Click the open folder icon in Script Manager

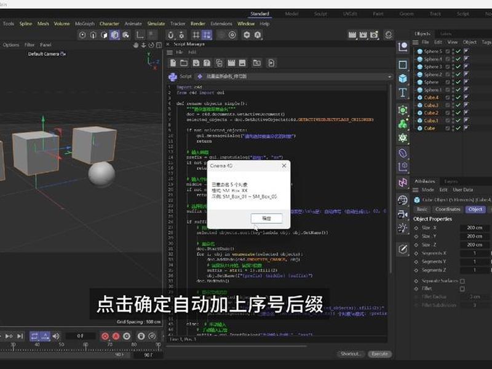pyautogui.click(x=184, y=63)
